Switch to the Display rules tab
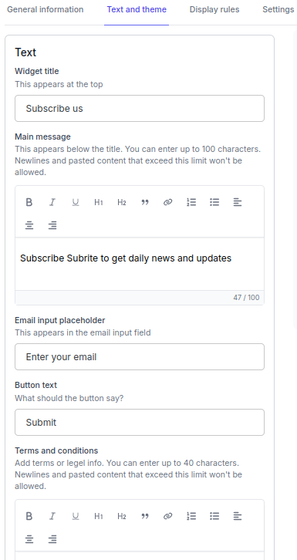 pyautogui.click(x=214, y=10)
